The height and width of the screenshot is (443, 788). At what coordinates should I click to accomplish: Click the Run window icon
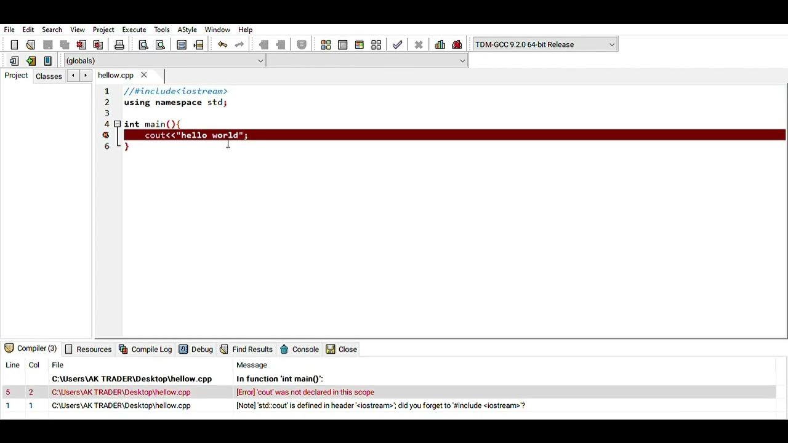coord(342,44)
